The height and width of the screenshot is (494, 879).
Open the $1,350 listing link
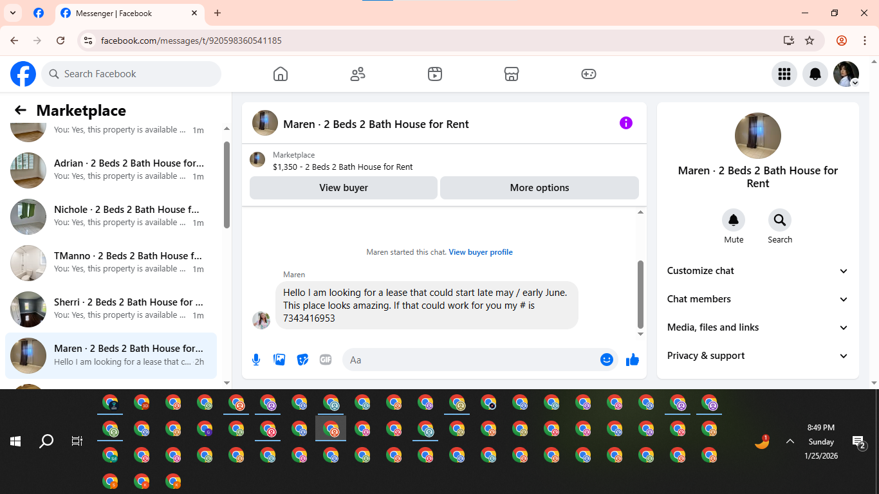(343, 167)
